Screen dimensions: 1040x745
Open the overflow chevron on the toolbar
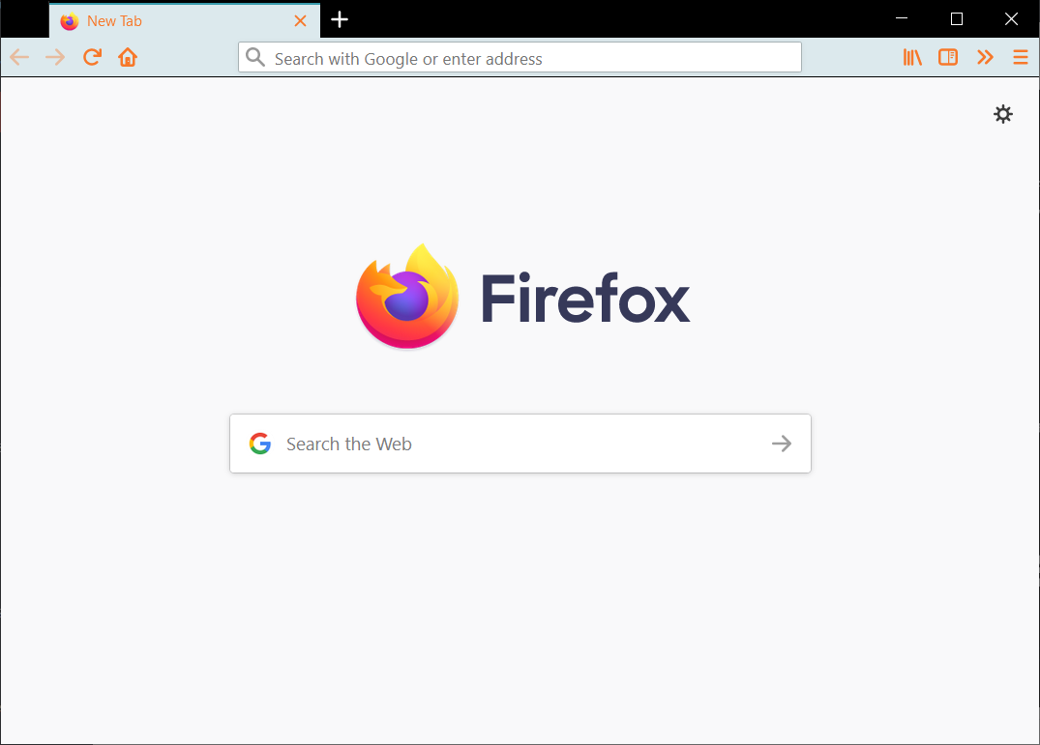[x=985, y=57]
